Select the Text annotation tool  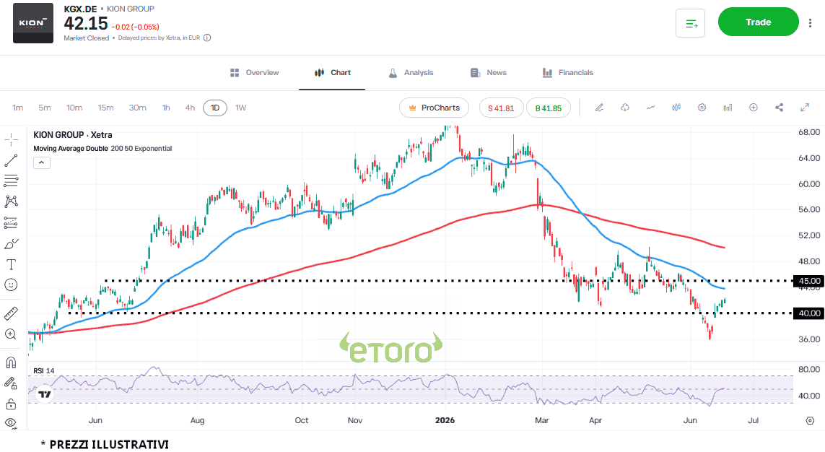pyautogui.click(x=11, y=264)
